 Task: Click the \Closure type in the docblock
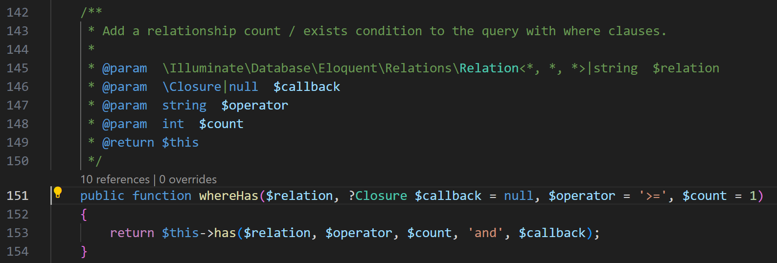tap(192, 87)
